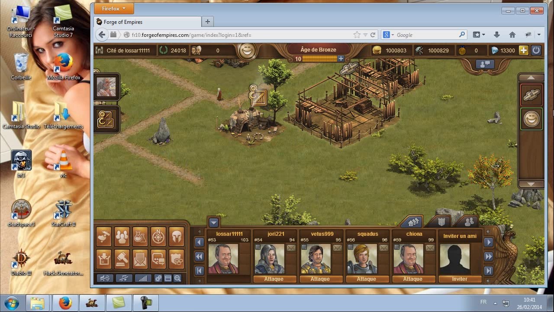Viewport: 554px width, 312px height.
Task: Tick the checkbox on squadus's card
Action: click(351, 247)
